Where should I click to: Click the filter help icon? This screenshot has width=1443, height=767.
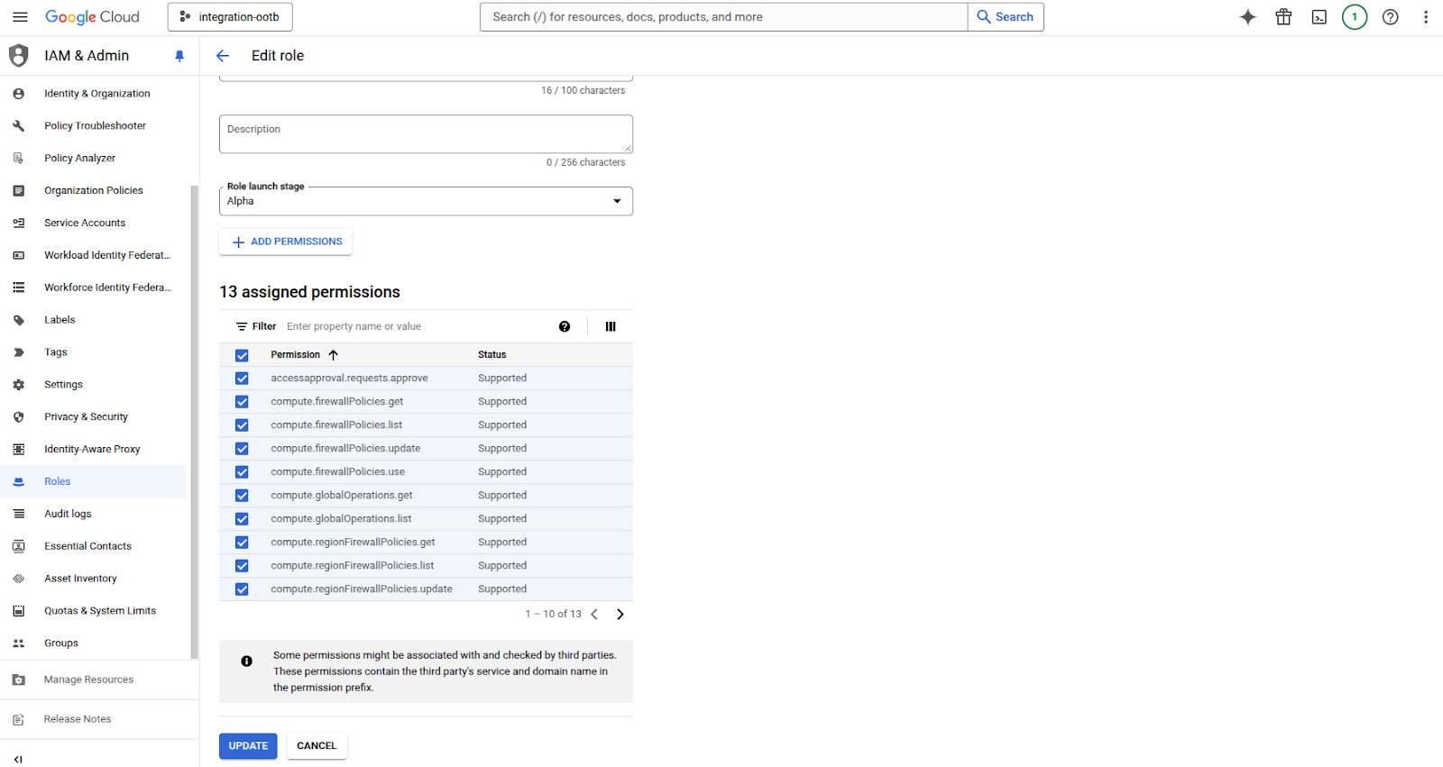565,327
